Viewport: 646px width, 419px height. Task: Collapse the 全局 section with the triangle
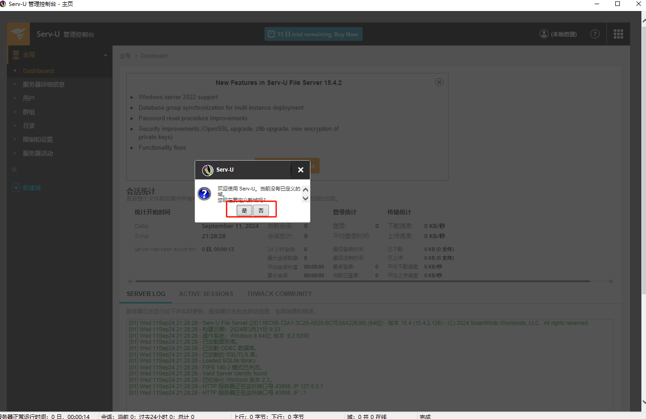[x=106, y=55]
